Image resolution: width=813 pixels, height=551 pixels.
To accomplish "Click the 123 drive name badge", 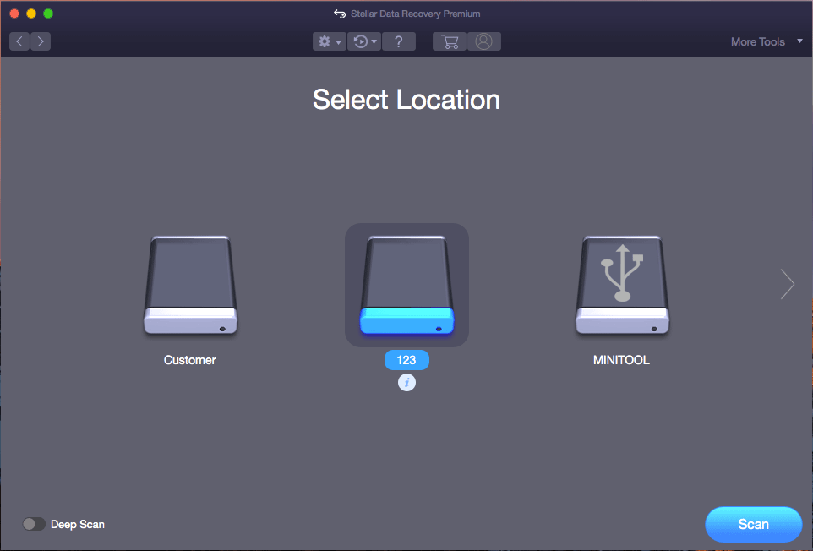I will [406, 360].
